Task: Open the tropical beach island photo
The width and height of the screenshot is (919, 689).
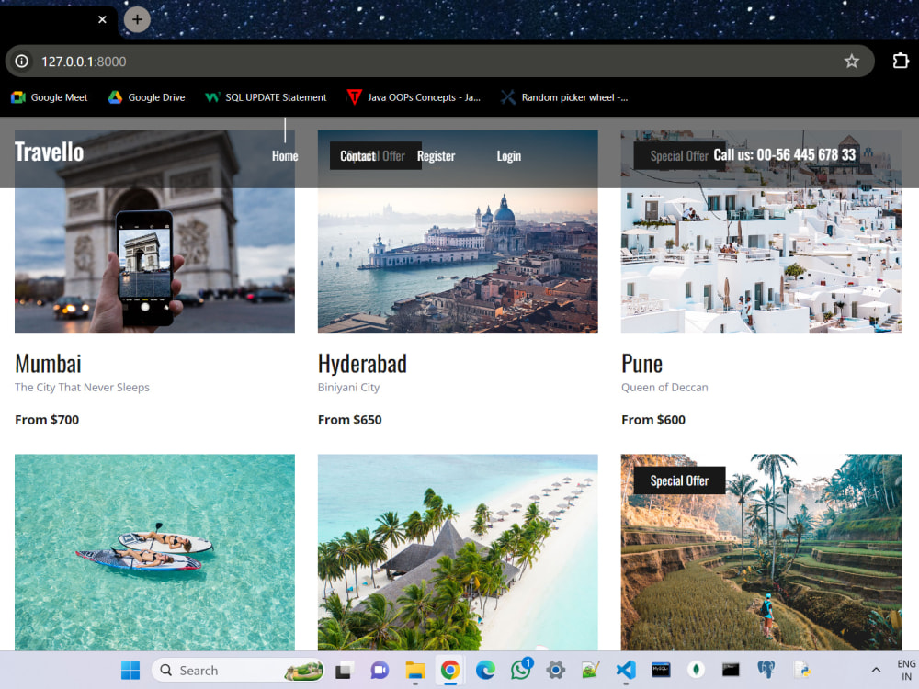Action: [458, 552]
